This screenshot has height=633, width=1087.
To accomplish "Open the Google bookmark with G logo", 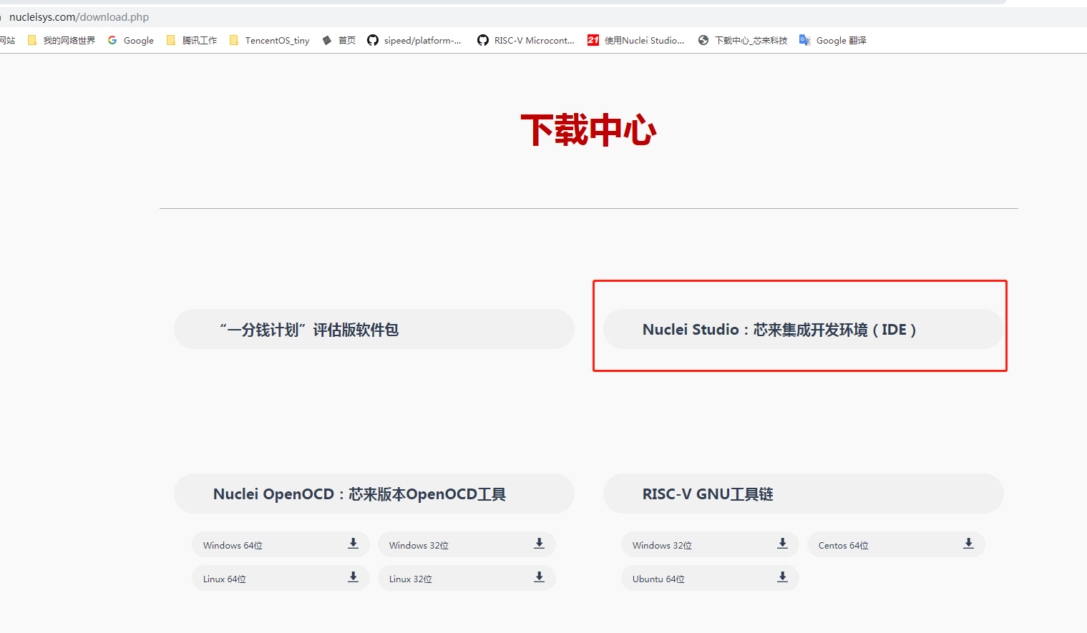I will 112,40.
